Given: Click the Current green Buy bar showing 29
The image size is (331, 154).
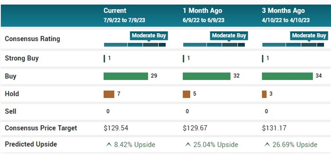Looking at the screenshot, I should [x=126, y=76].
